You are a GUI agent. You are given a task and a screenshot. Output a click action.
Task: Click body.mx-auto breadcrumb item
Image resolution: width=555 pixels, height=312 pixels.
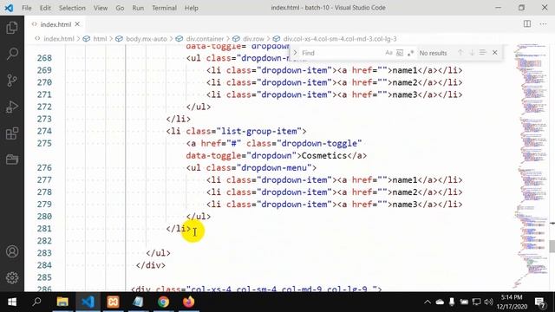click(x=147, y=39)
